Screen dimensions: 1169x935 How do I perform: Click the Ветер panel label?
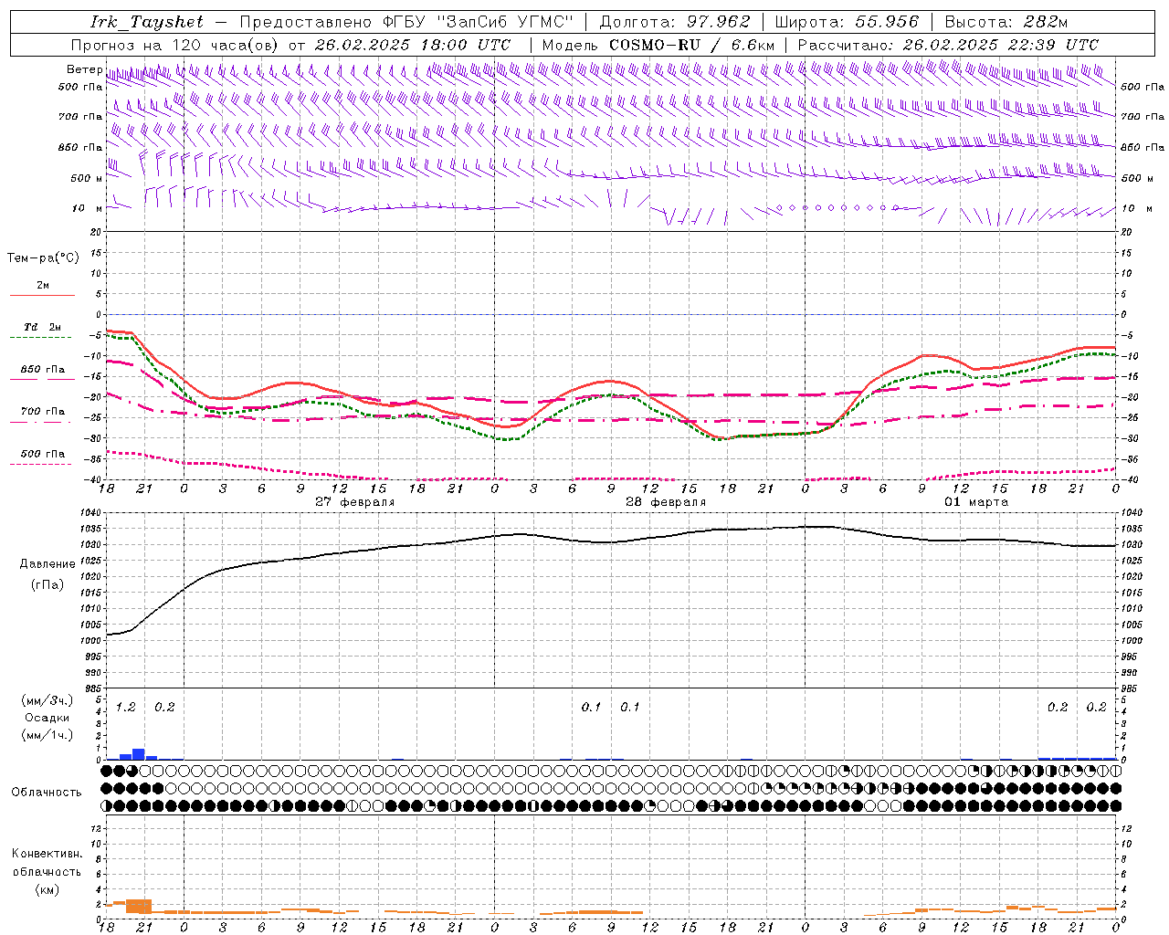(84, 69)
